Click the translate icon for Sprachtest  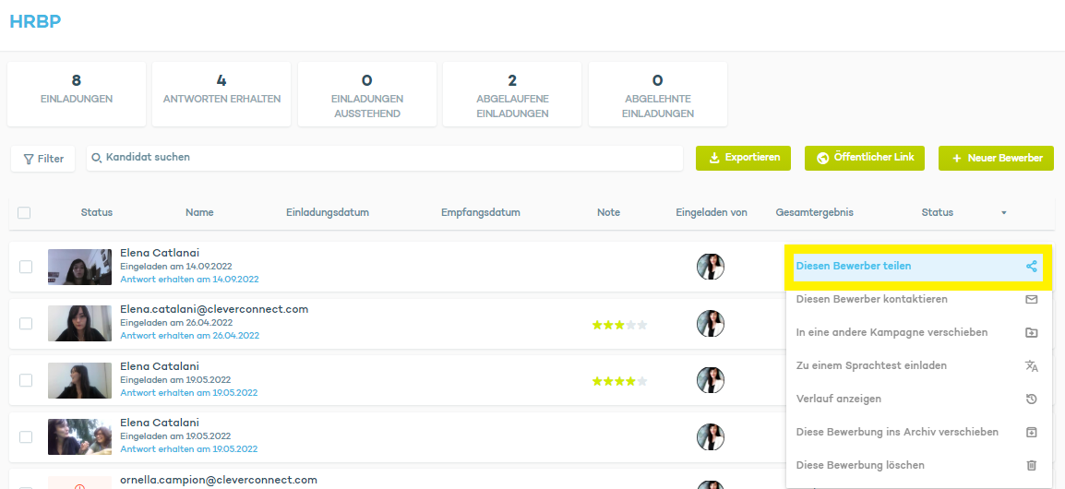[x=1031, y=366]
